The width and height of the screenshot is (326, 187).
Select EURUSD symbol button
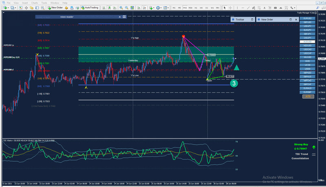click(308, 19)
